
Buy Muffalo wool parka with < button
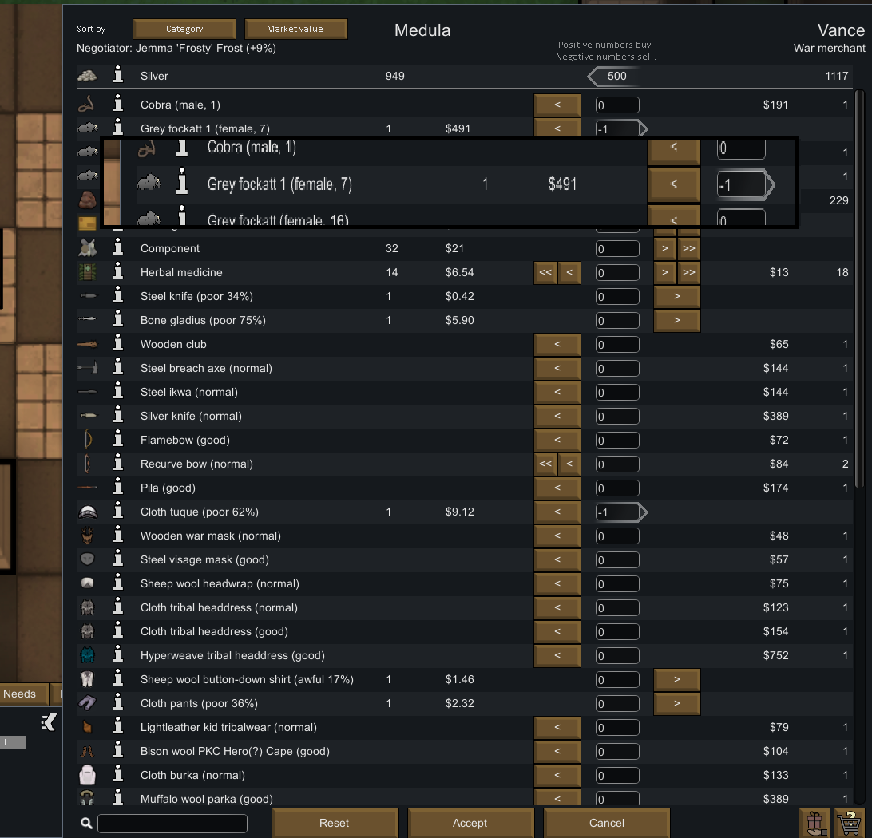557,798
